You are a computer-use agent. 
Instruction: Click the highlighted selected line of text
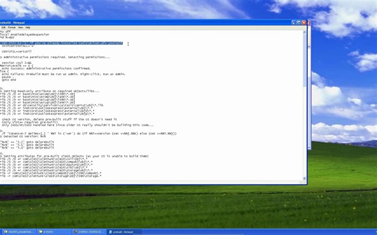tap(62, 43)
